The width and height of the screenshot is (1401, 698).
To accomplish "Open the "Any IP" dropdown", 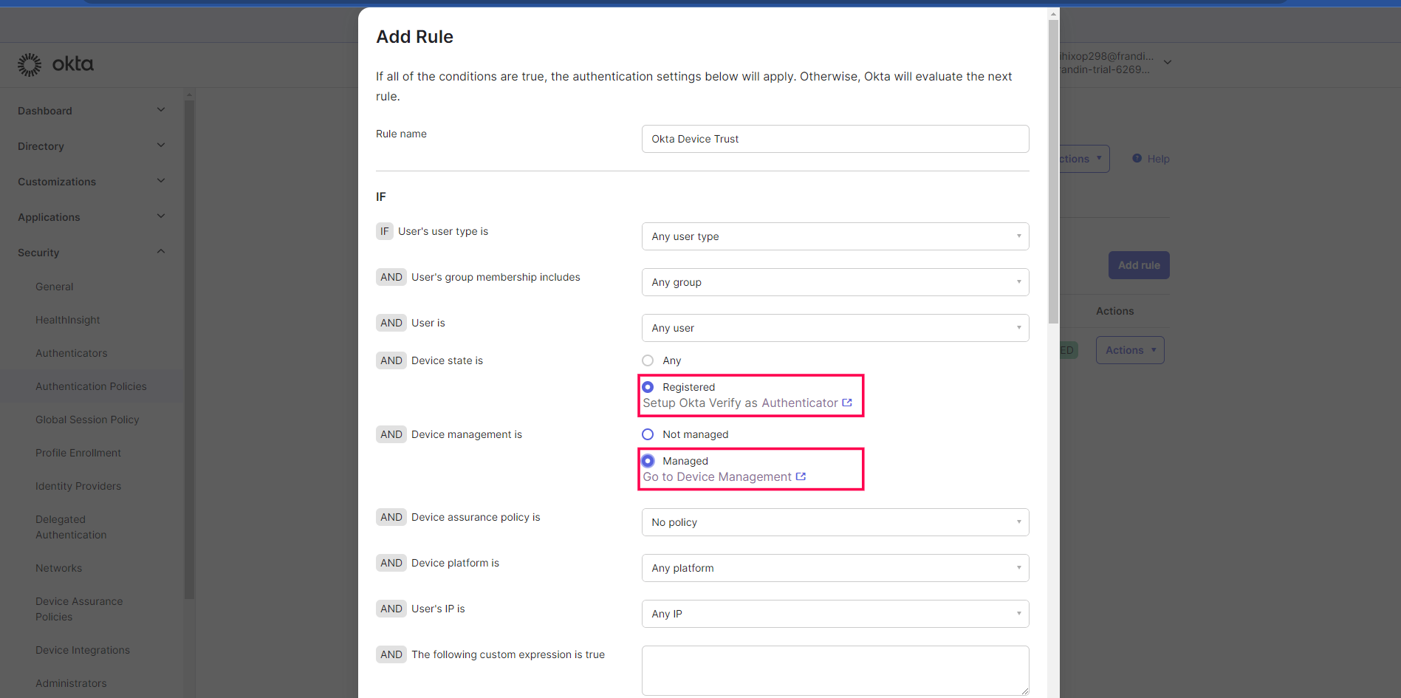I will coord(835,613).
